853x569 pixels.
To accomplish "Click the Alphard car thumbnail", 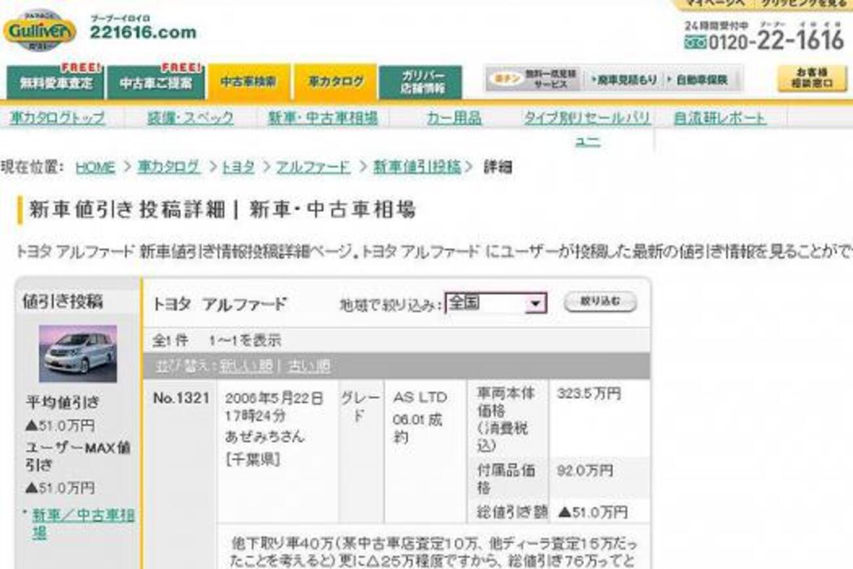I will point(78,353).
